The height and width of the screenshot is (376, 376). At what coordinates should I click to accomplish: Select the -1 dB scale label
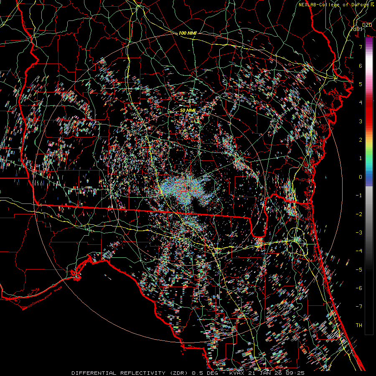tap(359, 196)
